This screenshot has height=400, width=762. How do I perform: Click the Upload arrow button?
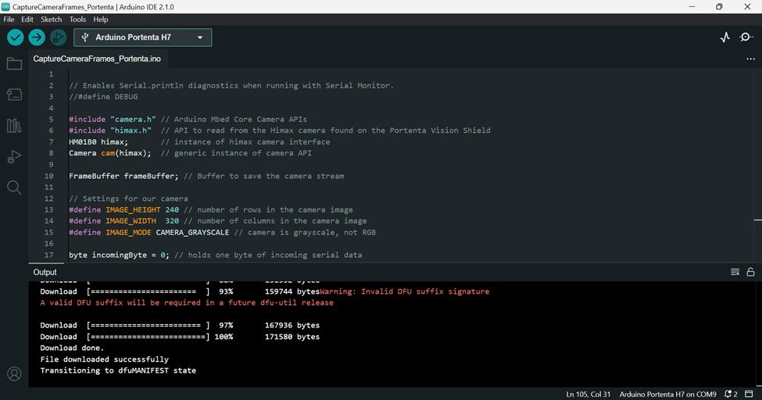[37, 37]
